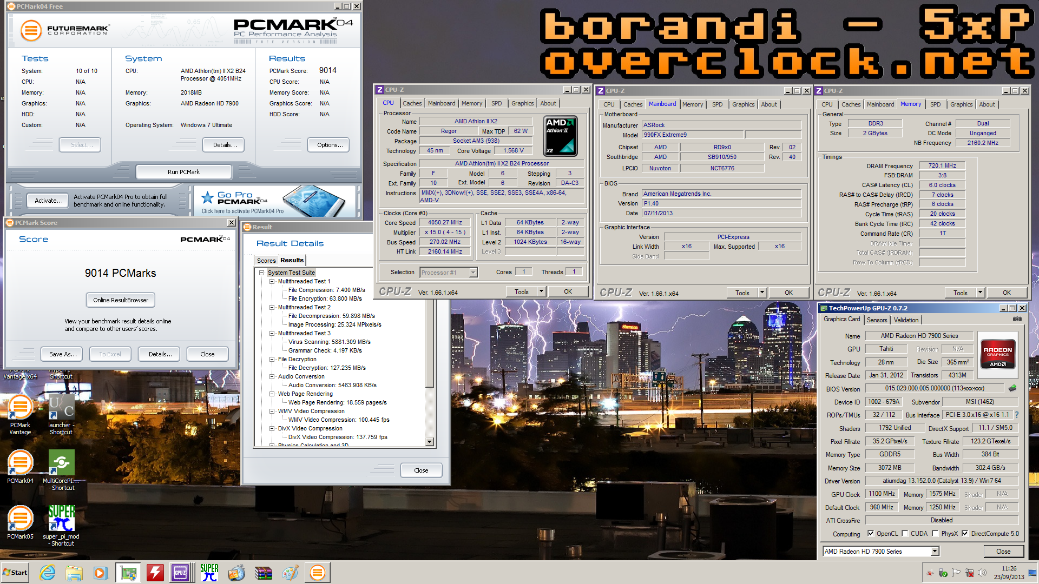Open super_pi_mod Shortcut desktop icon
The height and width of the screenshot is (584, 1039).
tap(61, 526)
